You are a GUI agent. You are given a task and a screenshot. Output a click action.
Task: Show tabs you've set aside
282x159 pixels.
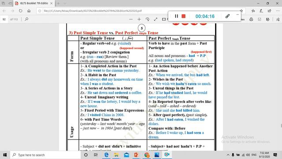coord(4,3)
